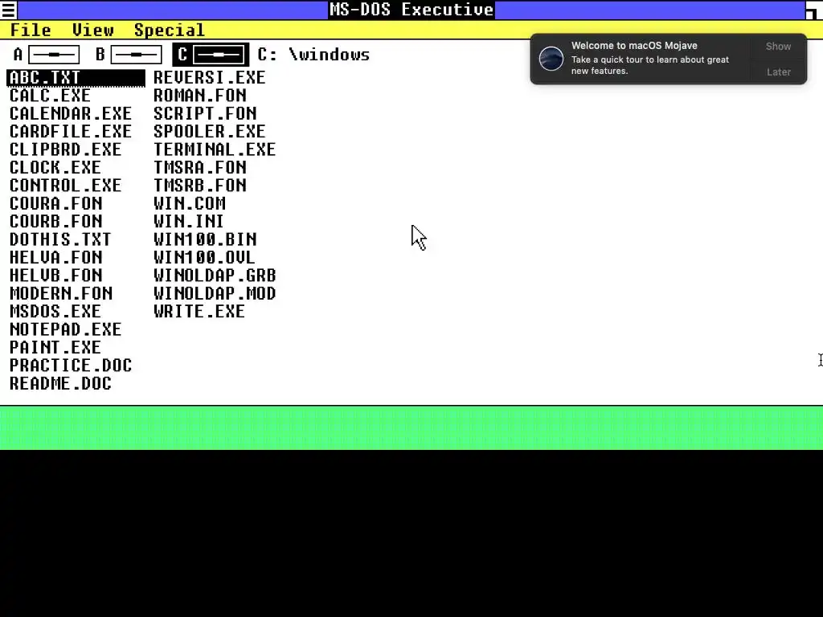Screen dimensions: 823x617
Task: Select ABC.TXT in the file list
Action: point(76,78)
